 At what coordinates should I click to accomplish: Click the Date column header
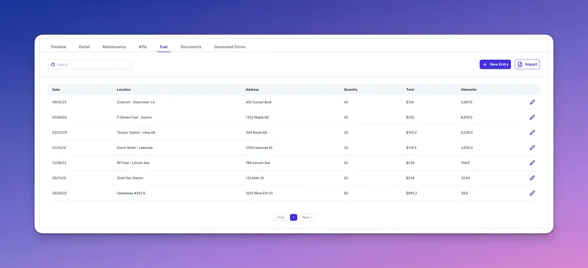click(56, 90)
